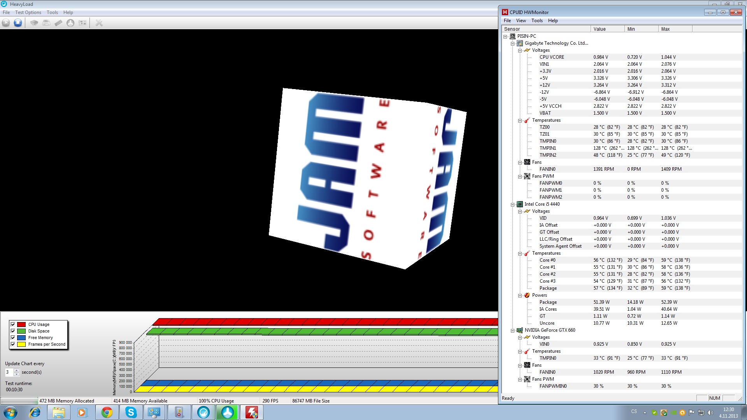Collapse the Gigabyte Technology board node
The image size is (747, 420).
pos(513,44)
